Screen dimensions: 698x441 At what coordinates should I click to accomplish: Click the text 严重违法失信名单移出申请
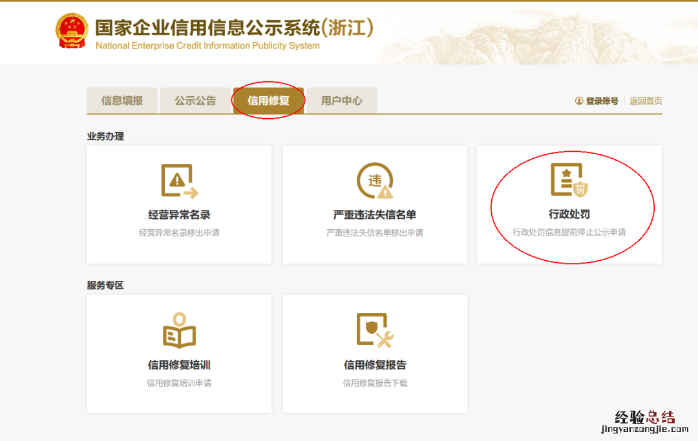[375, 232]
